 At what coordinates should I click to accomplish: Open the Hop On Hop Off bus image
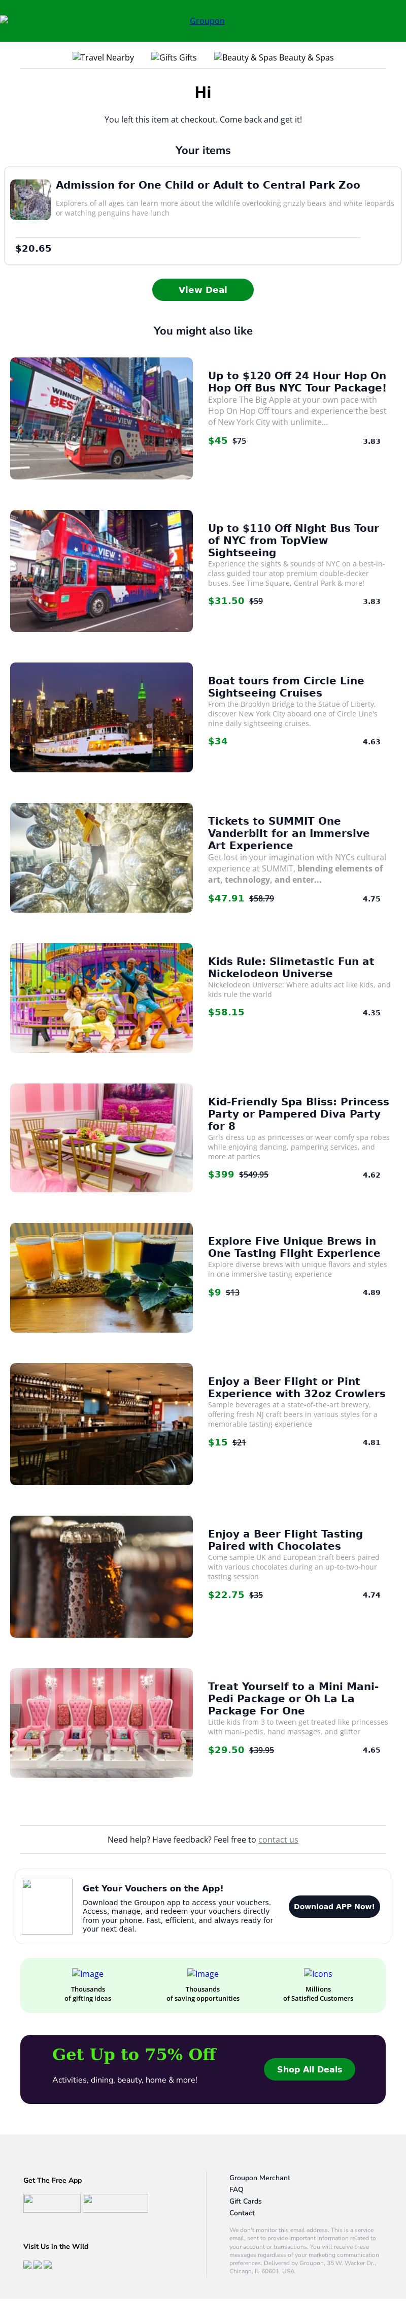tap(101, 418)
